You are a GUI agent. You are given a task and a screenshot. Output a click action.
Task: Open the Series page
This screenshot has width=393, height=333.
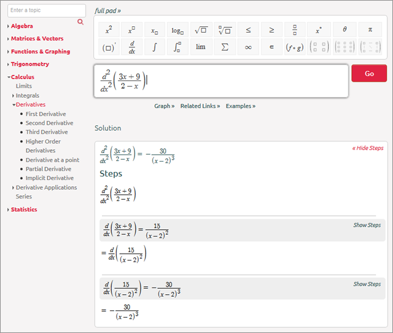[x=24, y=197]
